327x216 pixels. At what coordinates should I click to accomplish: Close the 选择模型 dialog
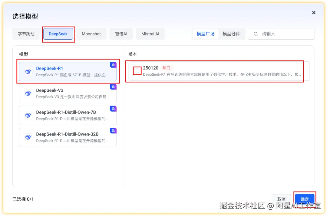[x=313, y=13]
